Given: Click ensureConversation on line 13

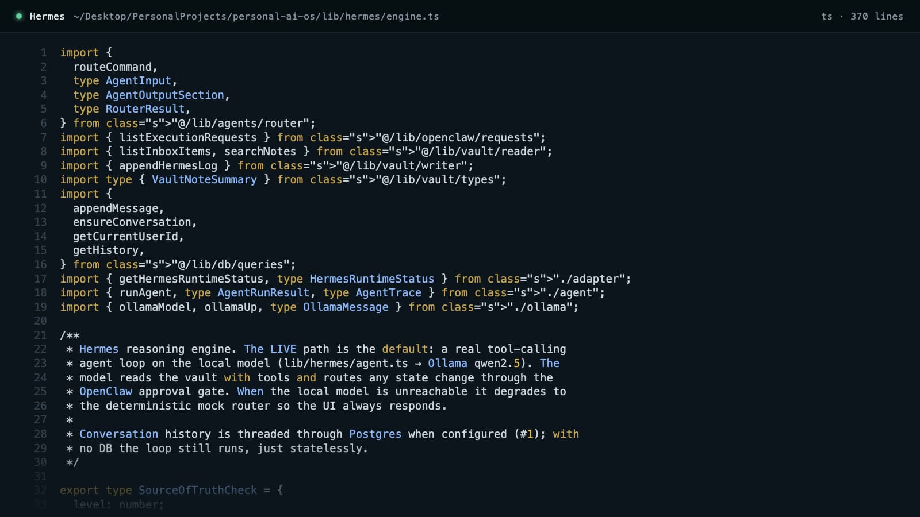Looking at the screenshot, I should click(x=132, y=222).
